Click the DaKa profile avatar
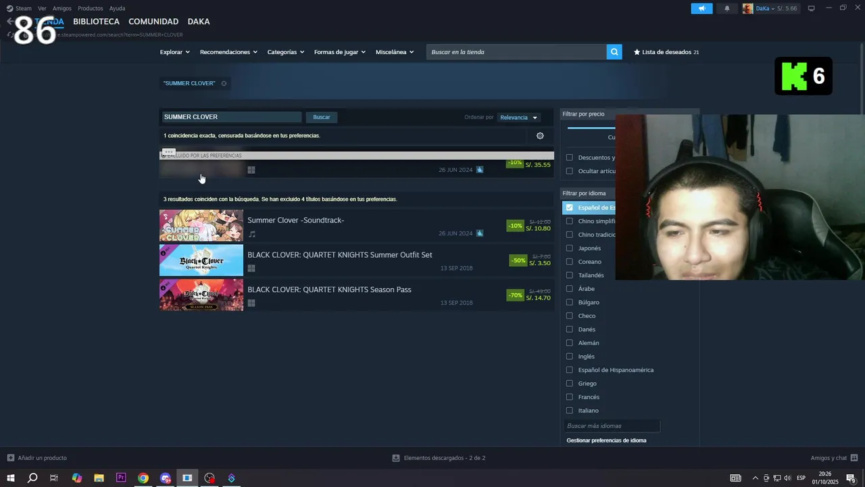 (x=747, y=8)
